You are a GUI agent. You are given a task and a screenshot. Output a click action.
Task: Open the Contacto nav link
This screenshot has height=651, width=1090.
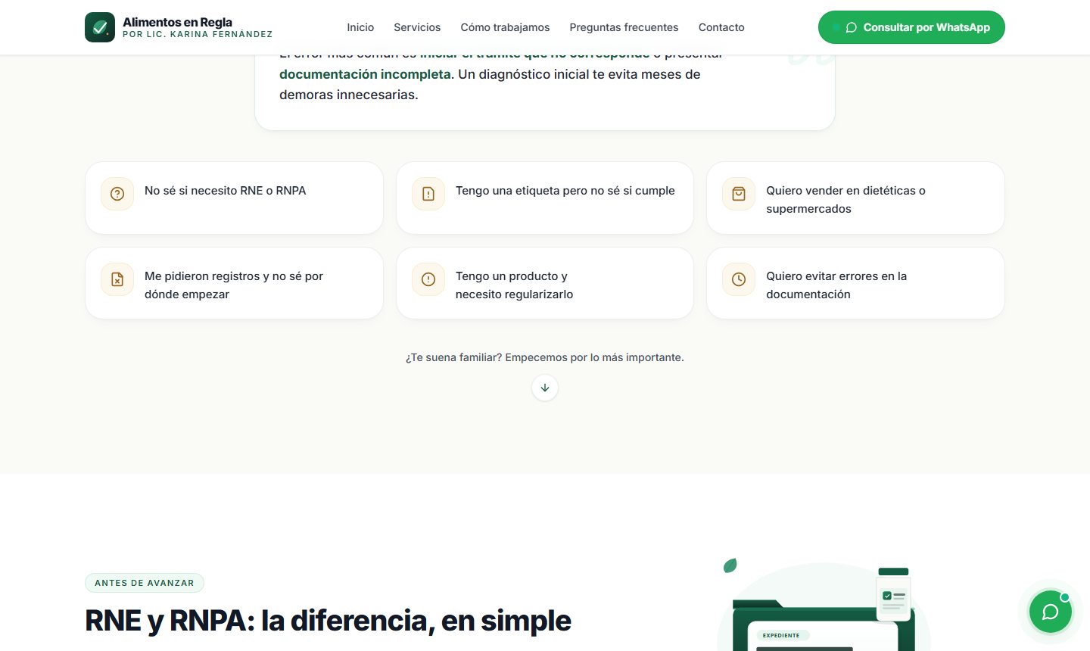721,27
